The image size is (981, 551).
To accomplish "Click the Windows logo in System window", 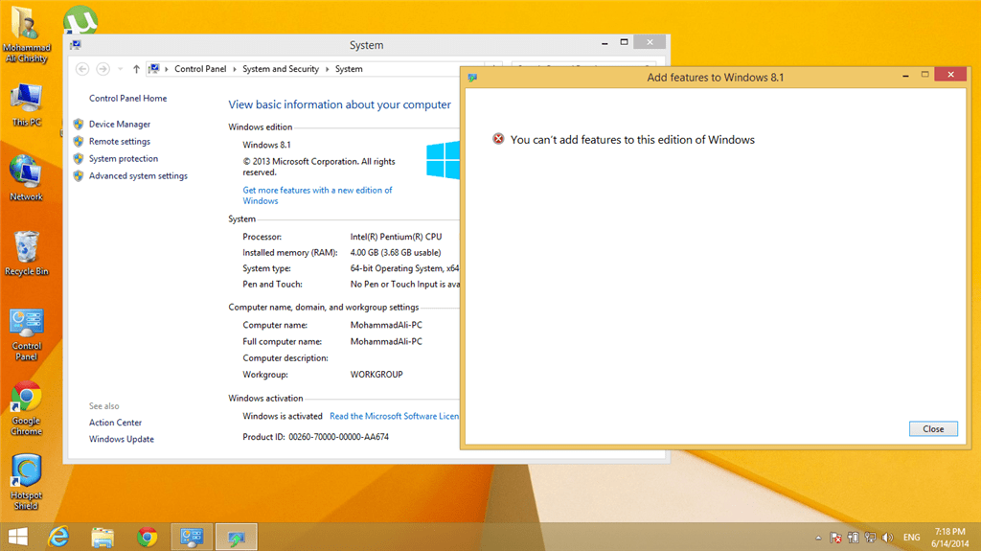I will [x=443, y=160].
